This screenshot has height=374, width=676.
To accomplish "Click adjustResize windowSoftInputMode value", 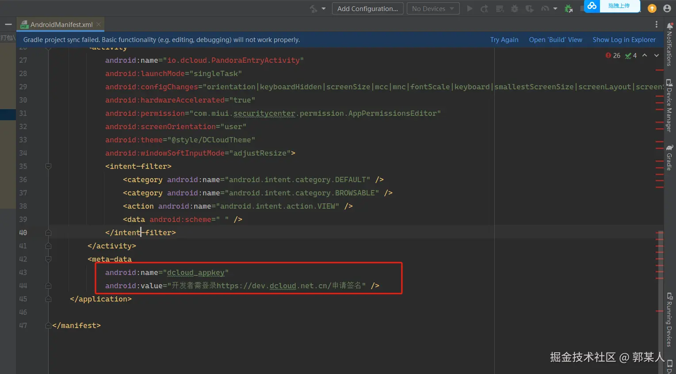I will (x=260, y=153).
